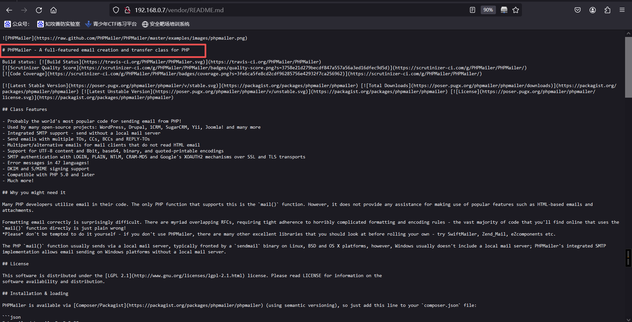Click the 'Error messages in 47 languages!' line
Screen dimensions: 632x322
[46, 163]
